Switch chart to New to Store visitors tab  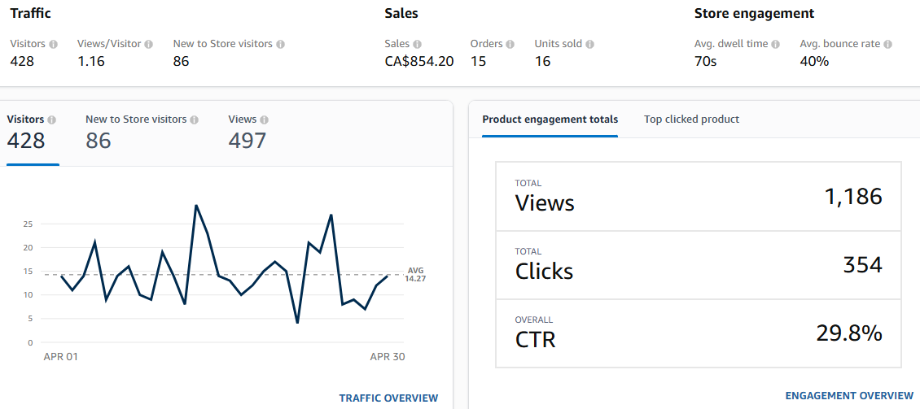(x=142, y=133)
